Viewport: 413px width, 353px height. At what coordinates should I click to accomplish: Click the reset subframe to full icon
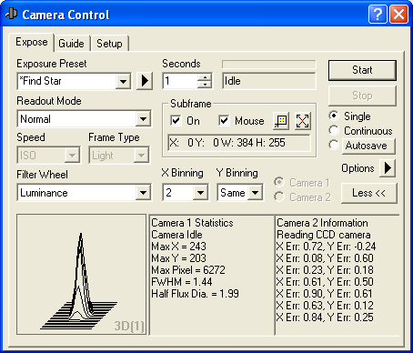302,121
